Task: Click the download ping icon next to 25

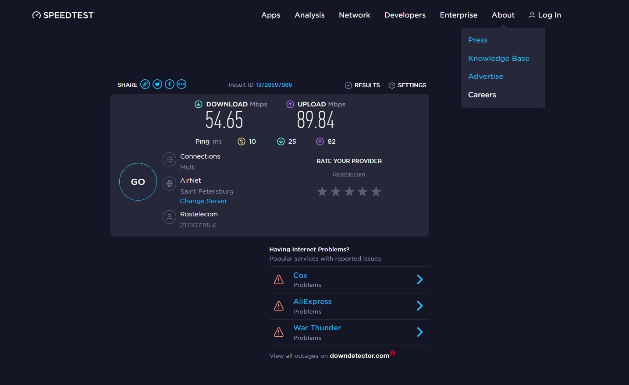Action: [x=281, y=141]
